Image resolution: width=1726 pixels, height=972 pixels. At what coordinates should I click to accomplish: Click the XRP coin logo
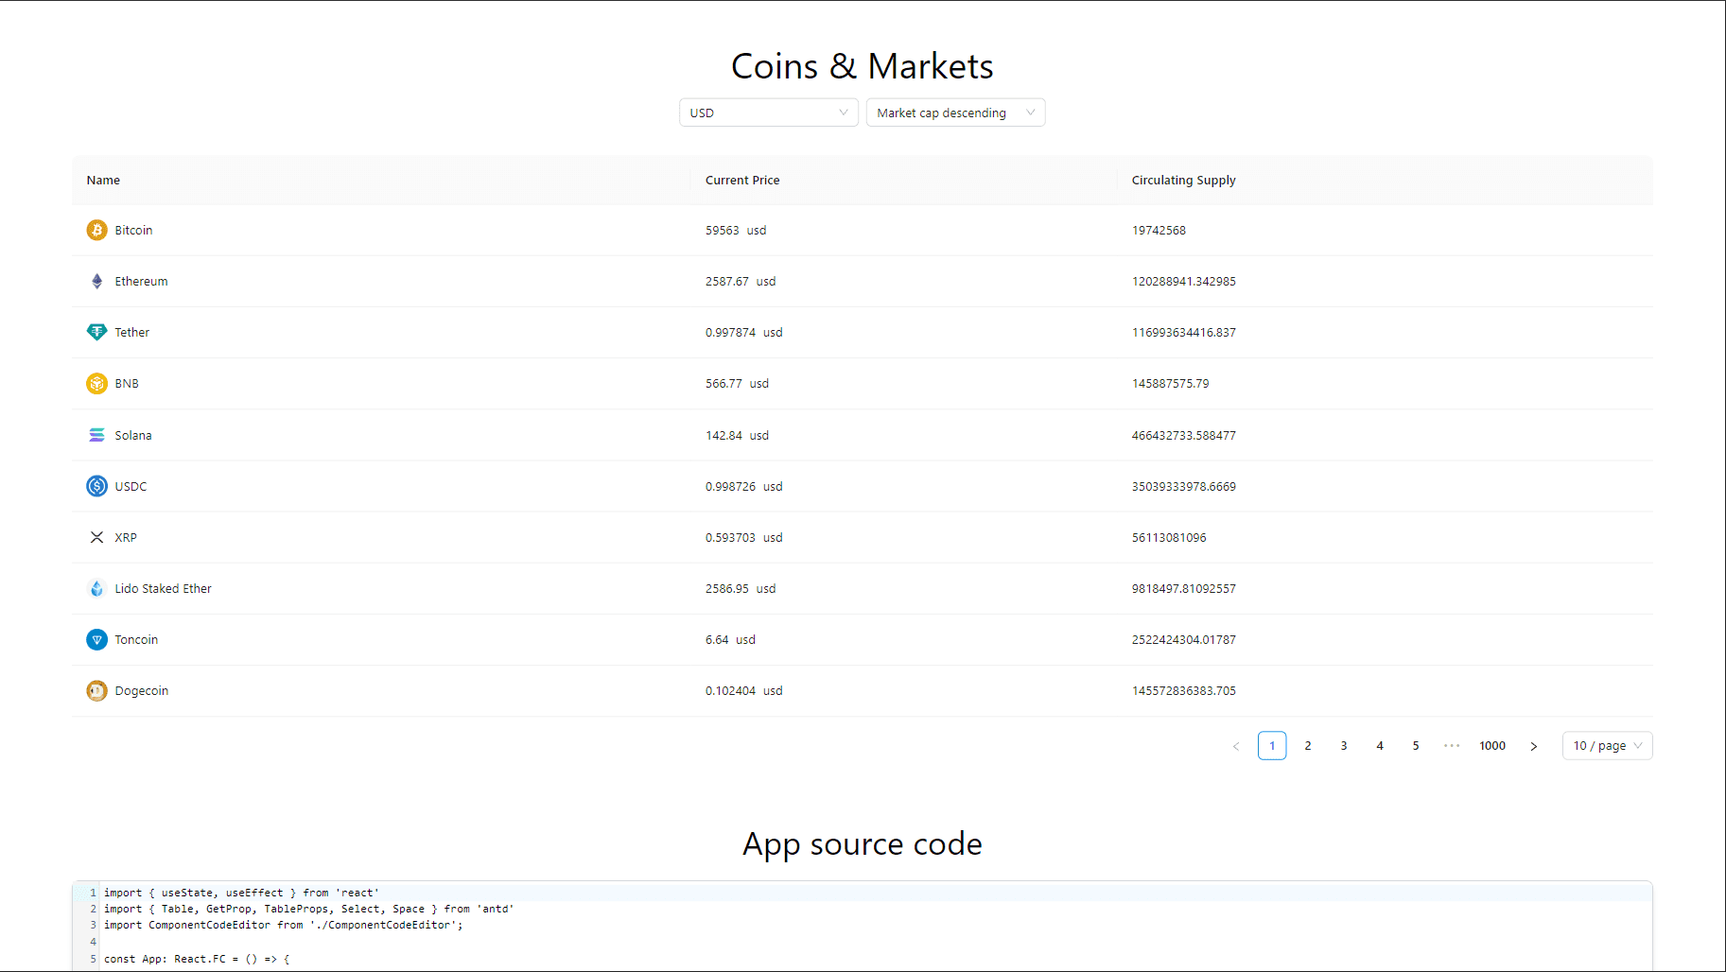click(x=96, y=537)
